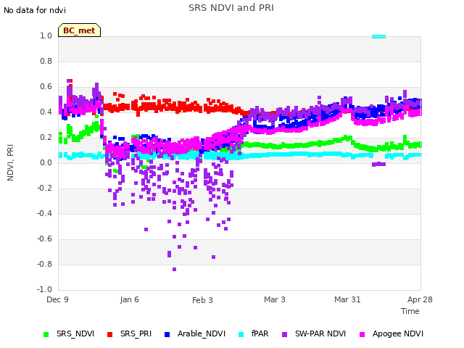Click the -0.8 y-axis tick label
464x348 pixels.
coord(44,264)
